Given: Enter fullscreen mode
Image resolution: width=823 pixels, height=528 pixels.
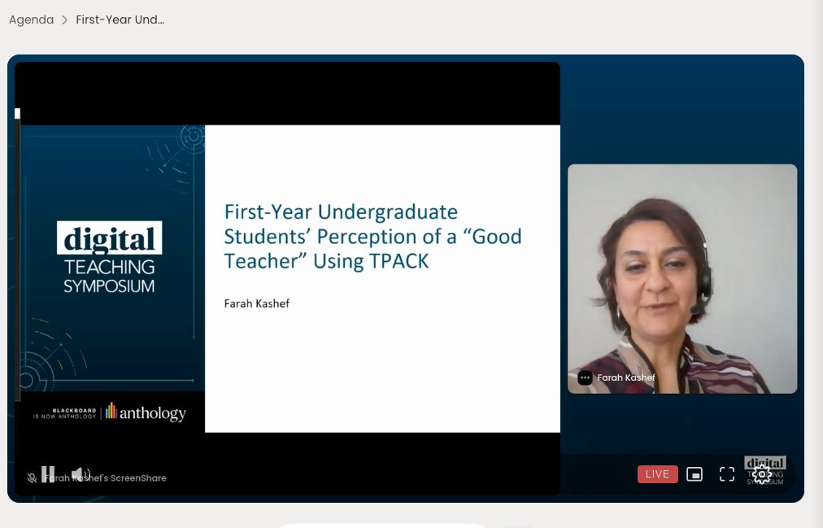Looking at the screenshot, I should (727, 474).
